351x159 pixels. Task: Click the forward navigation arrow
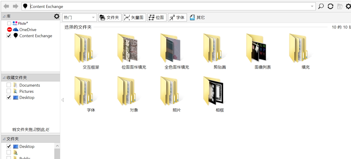pos(16,6)
